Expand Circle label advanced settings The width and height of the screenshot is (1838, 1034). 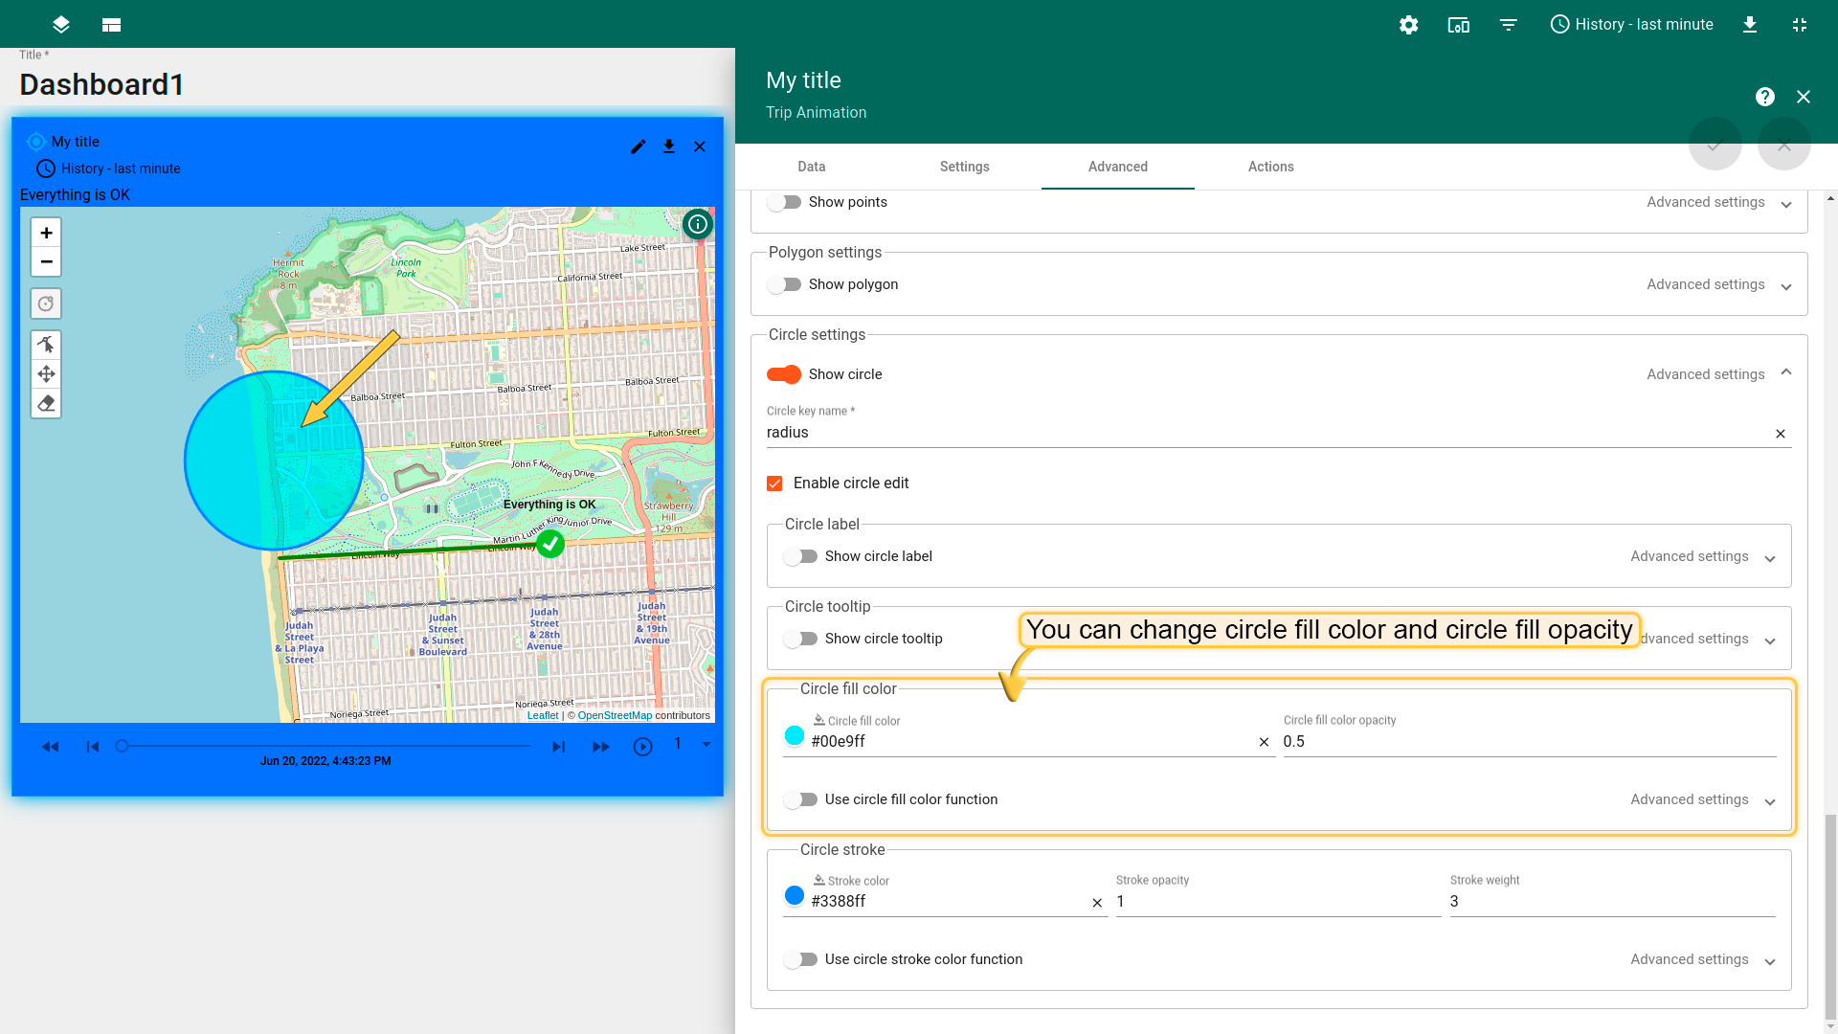(1770, 558)
